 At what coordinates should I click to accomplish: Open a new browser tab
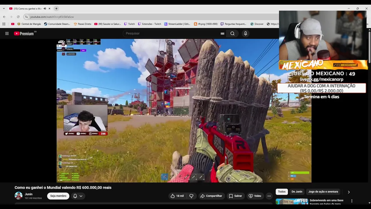pos(56,8)
